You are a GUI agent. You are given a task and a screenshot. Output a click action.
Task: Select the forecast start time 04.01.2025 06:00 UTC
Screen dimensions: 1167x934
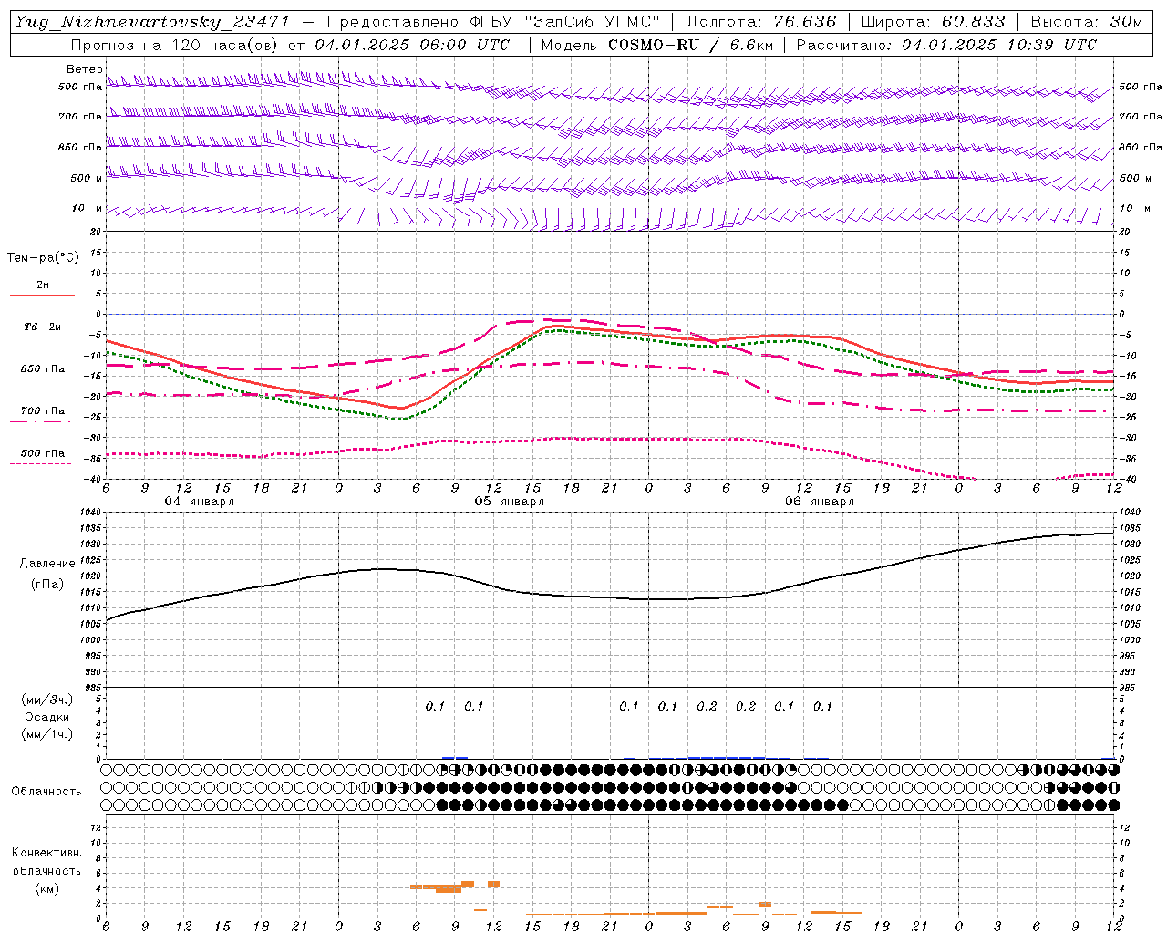point(412,45)
